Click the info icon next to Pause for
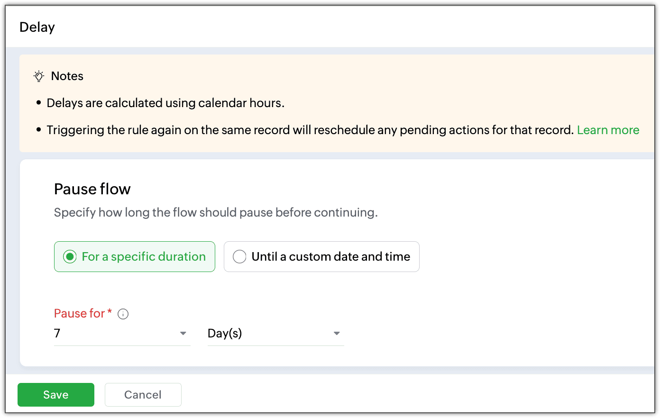The height and width of the screenshot is (418, 660). pos(123,314)
